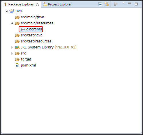The height and width of the screenshot is (135, 143).
Task: Select the src/test/java source folder
Action: [x=32, y=35]
